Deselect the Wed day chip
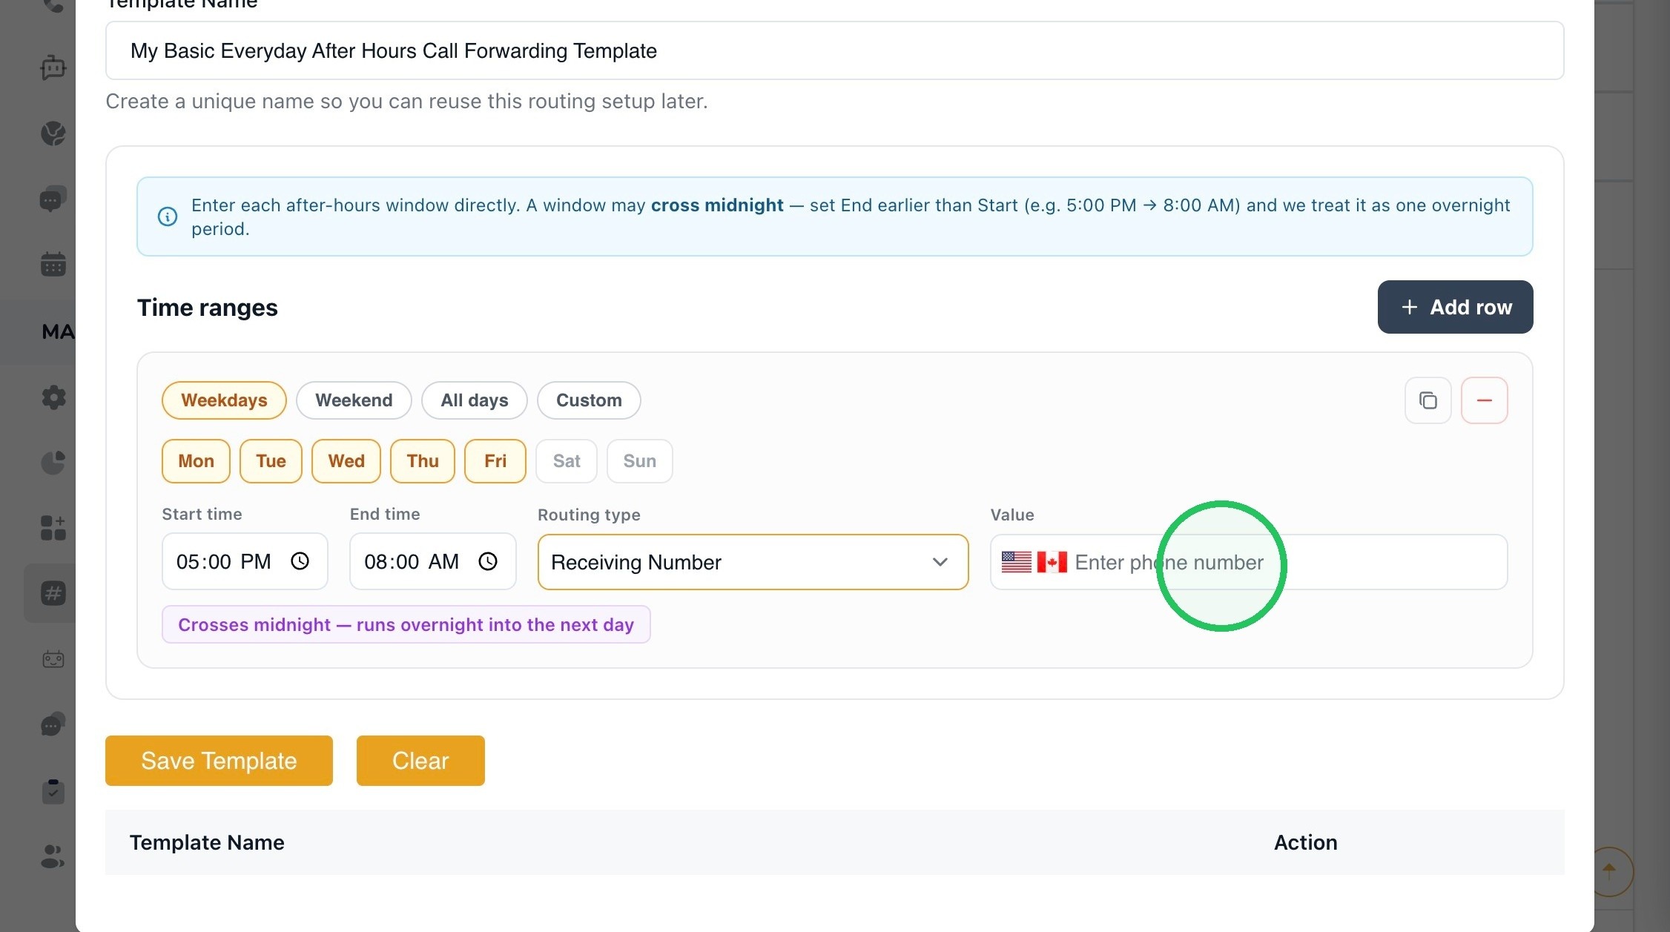1670x932 pixels. (346, 461)
